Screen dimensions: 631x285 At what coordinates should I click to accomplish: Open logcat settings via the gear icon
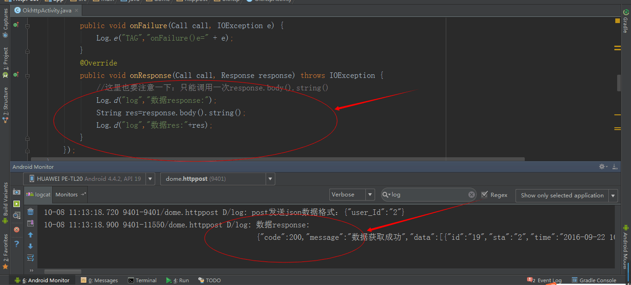click(602, 166)
